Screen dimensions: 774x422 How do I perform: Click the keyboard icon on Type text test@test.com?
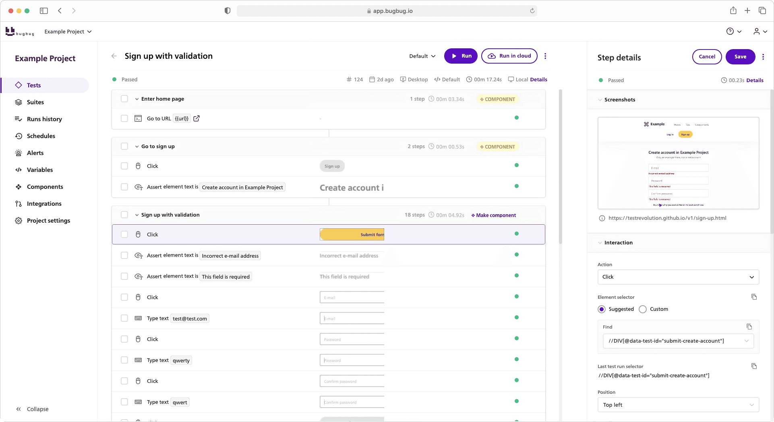[138, 318]
